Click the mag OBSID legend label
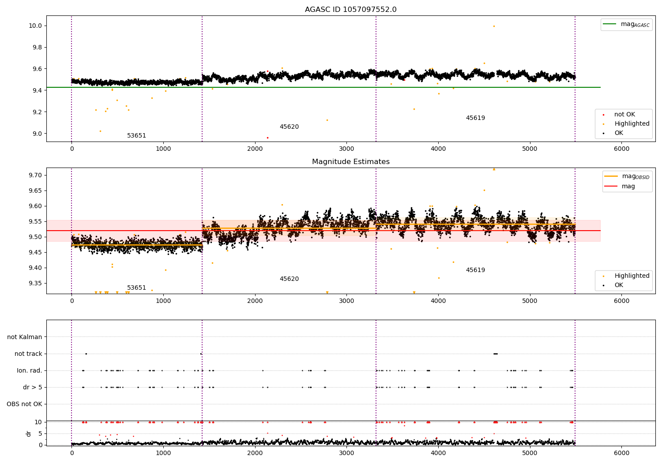Screen dimensions: 662x463 [x=636, y=176]
